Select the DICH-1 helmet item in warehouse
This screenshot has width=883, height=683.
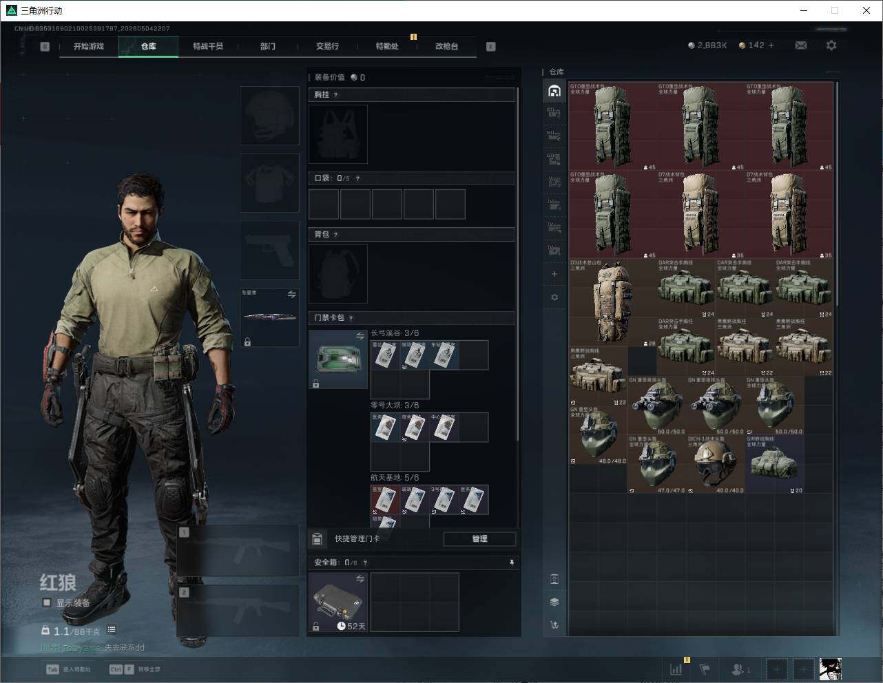[716, 464]
